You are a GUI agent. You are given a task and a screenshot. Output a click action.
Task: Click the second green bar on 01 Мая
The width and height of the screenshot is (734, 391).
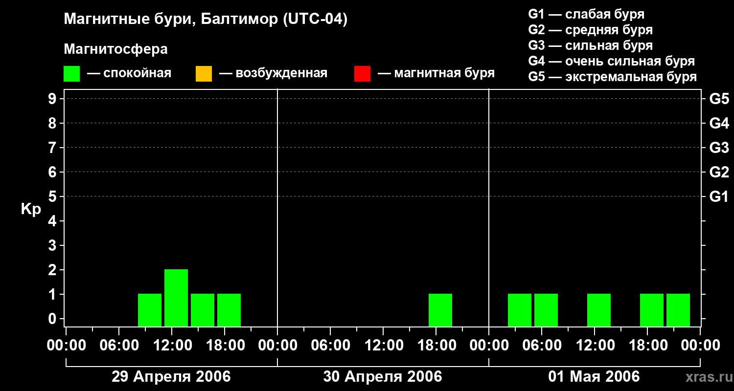tap(546, 310)
